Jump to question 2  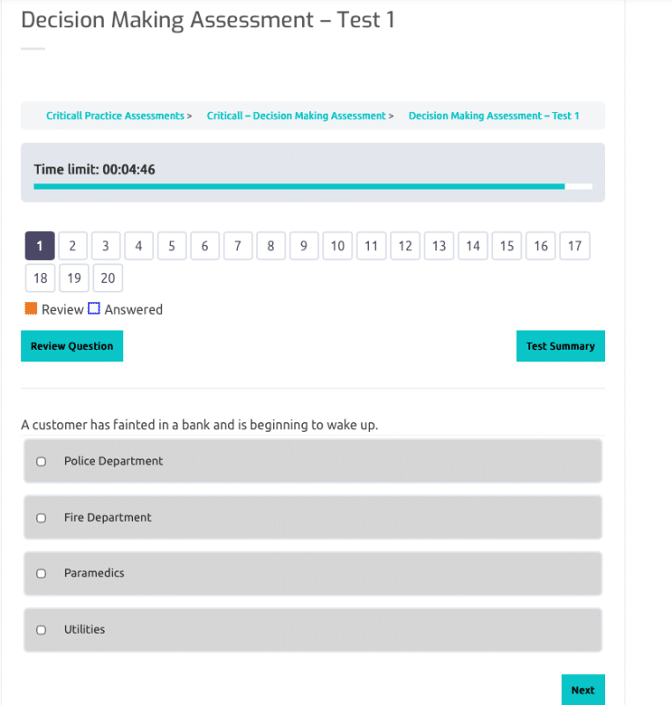click(72, 246)
